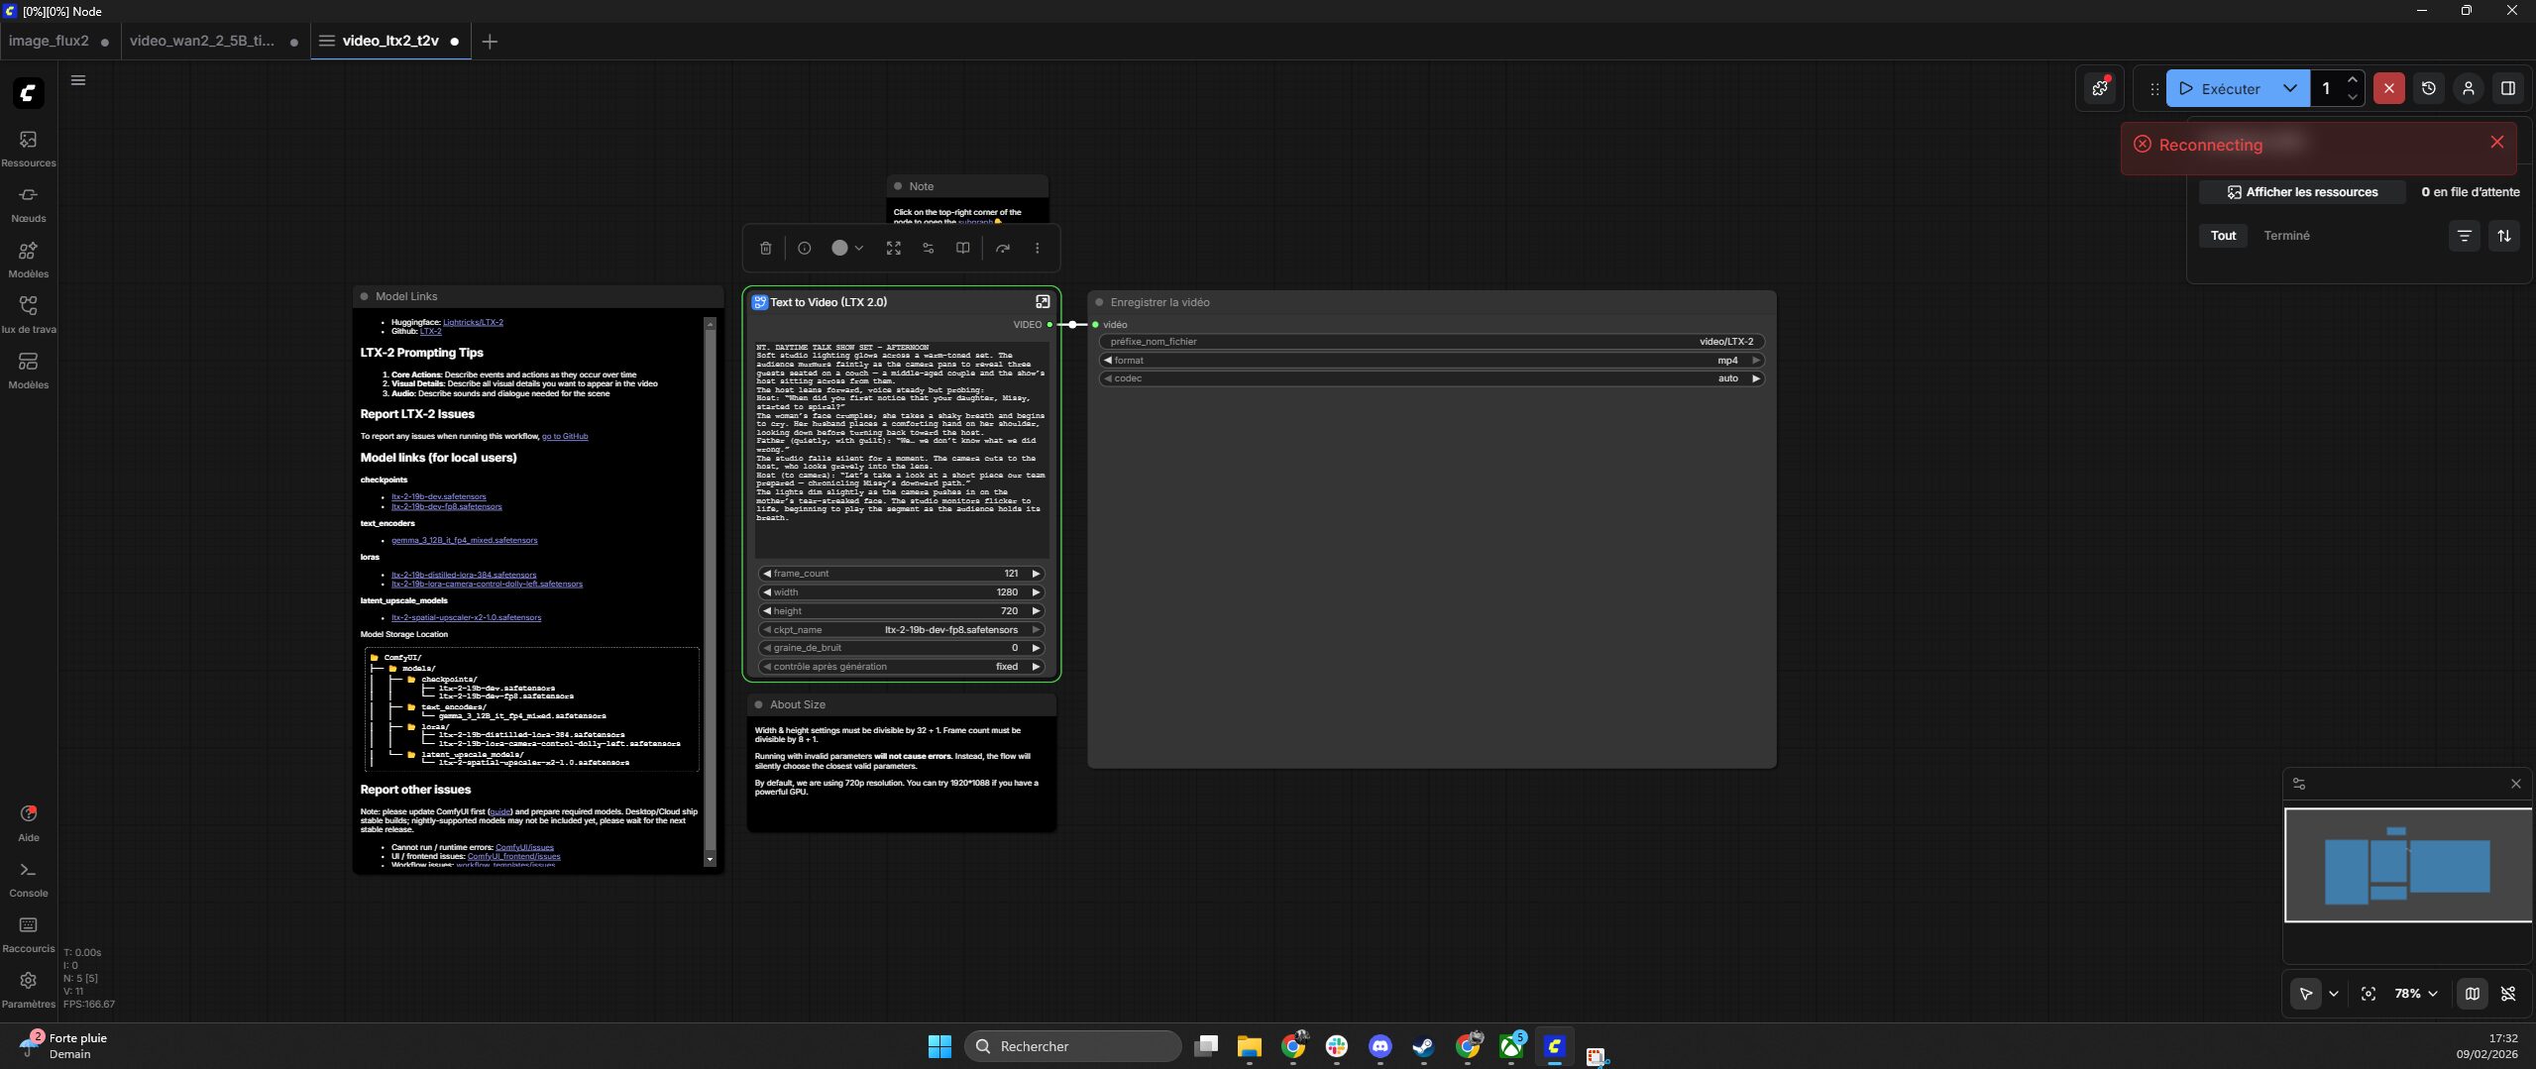Switch to the image_flux2 workflow tab
Image resolution: width=2536 pixels, height=1069 pixels.
[x=50, y=41]
